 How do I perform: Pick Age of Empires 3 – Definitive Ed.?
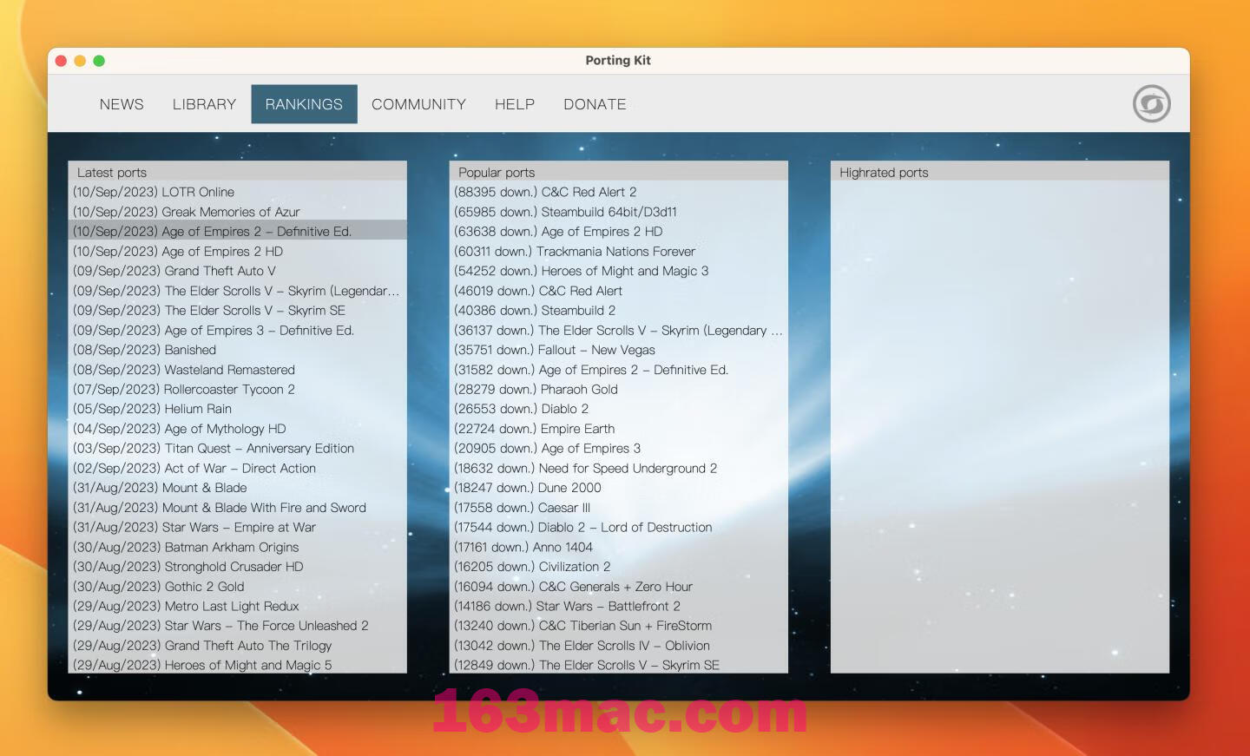point(237,330)
